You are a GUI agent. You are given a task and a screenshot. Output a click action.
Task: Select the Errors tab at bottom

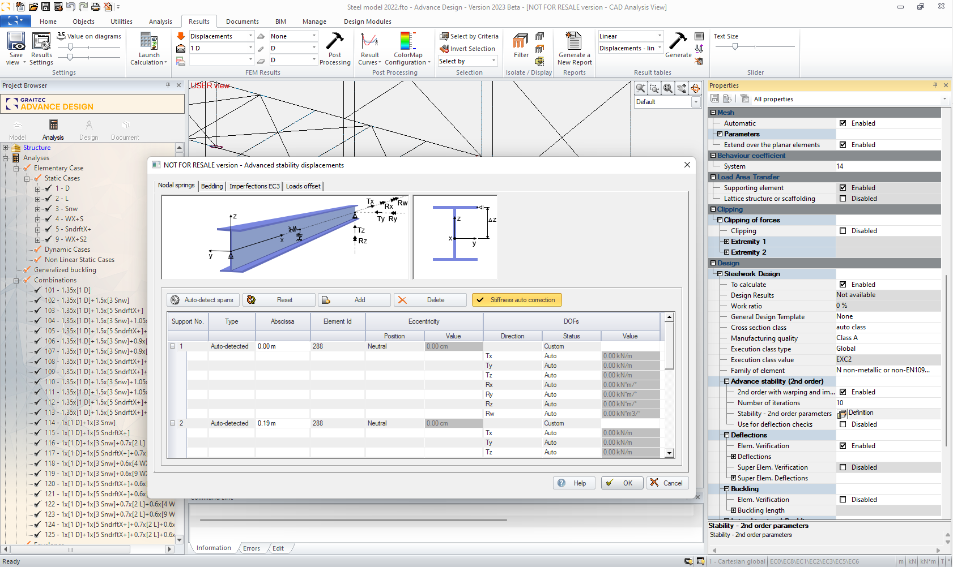(x=252, y=548)
